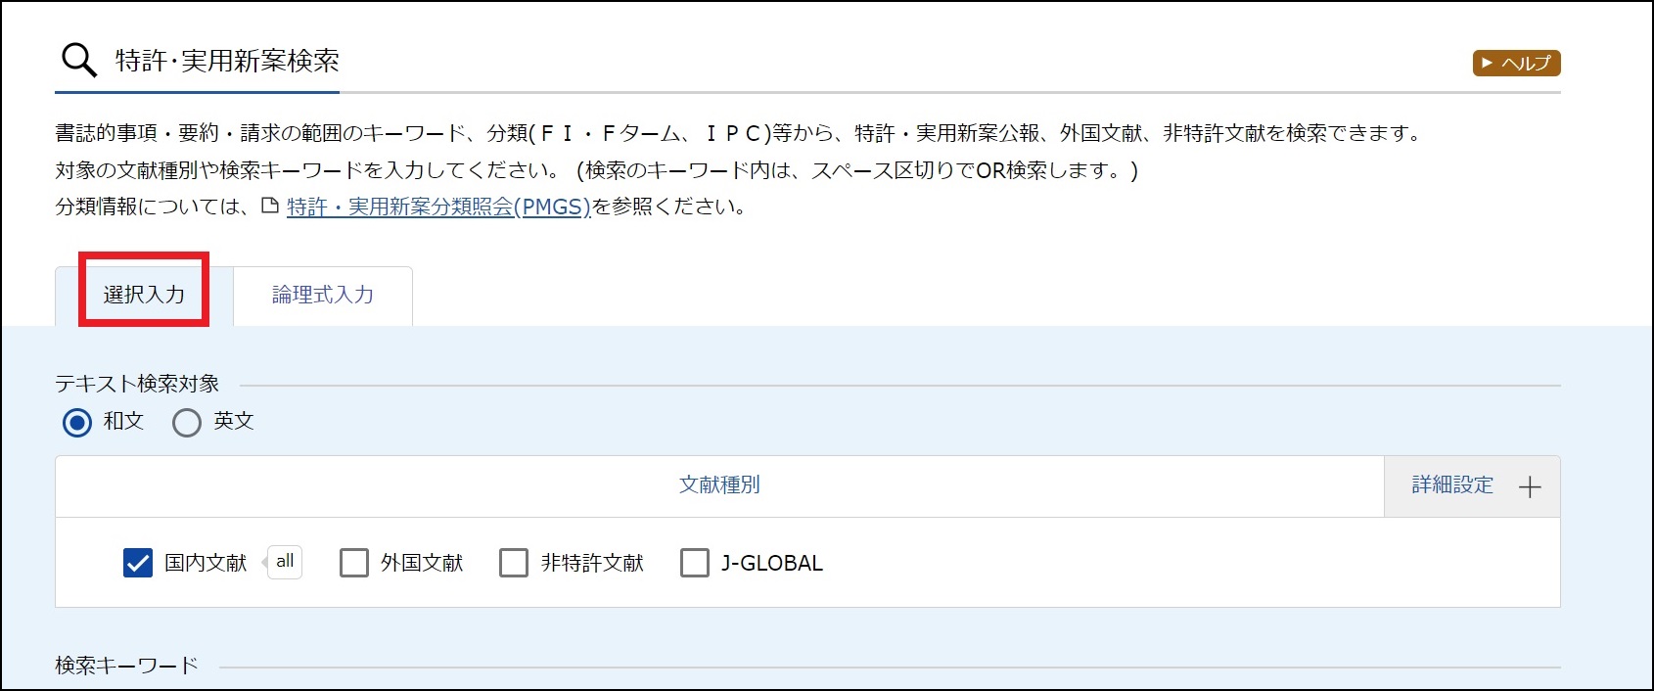Click the triangle icon on the ヘルプ button
The image size is (1654, 691).
click(x=1487, y=64)
